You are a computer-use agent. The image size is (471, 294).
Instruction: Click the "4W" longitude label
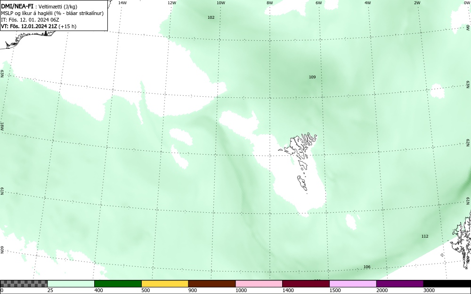point(368,3)
